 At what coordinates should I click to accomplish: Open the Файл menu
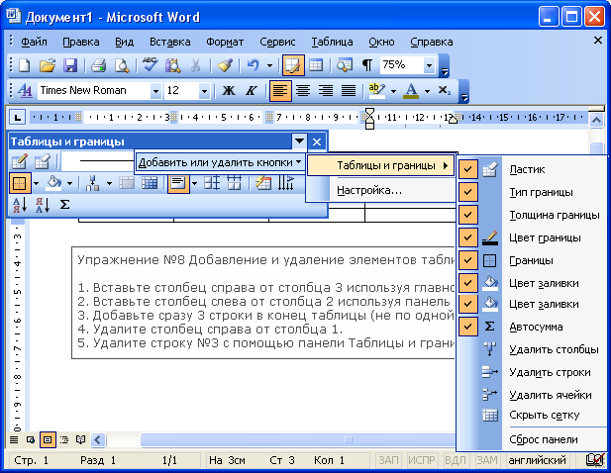pyautogui.click(x=34, y=42)
